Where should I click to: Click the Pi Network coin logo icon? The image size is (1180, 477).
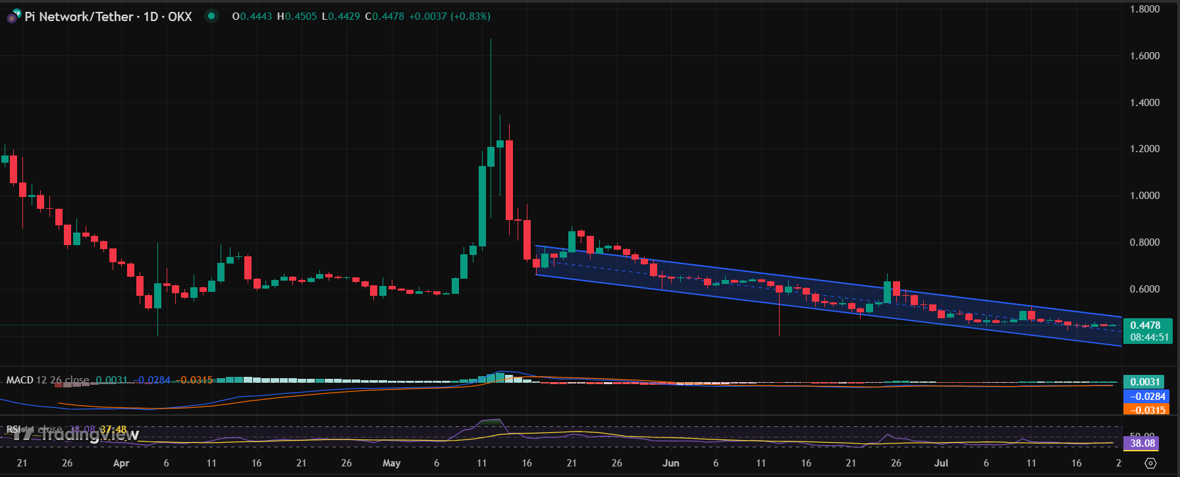point(13,17)
